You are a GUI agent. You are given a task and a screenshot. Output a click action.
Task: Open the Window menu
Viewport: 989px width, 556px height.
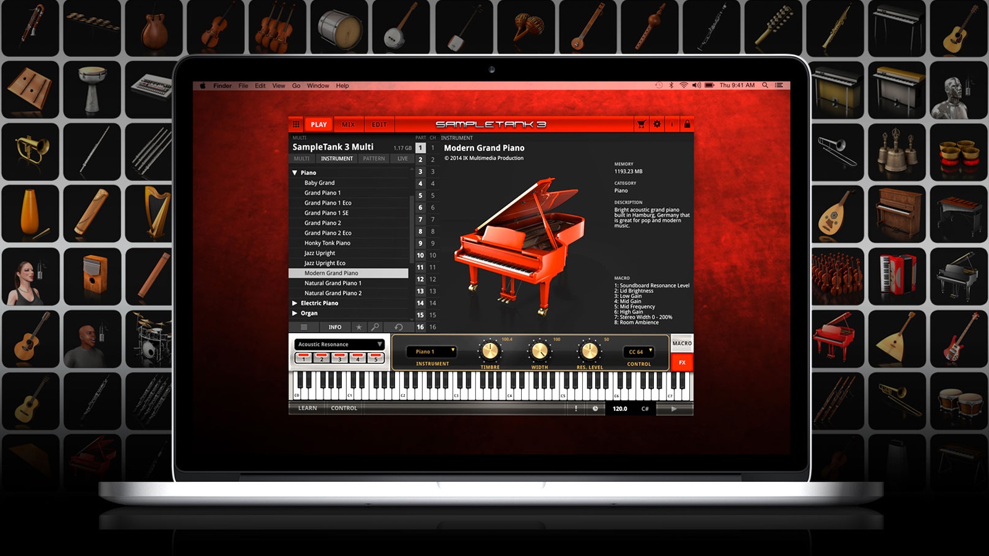click(318, 86)
